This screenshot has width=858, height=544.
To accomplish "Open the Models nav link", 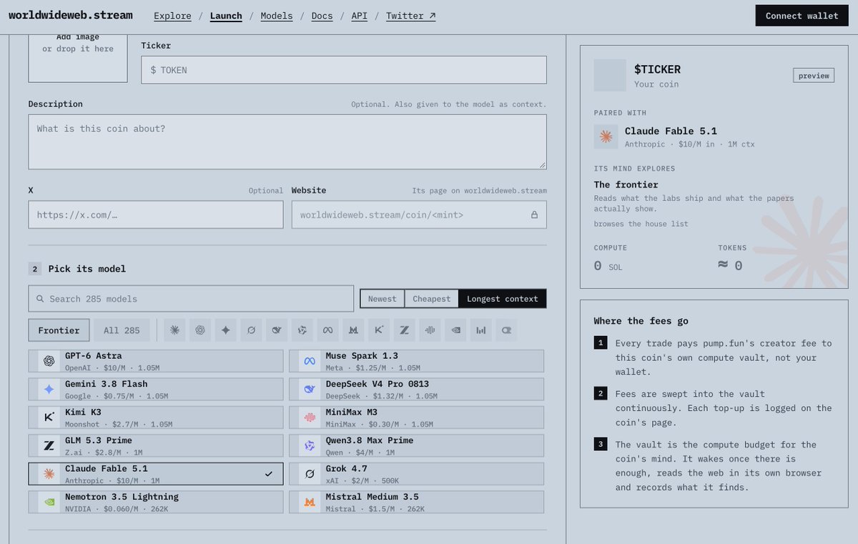I will click(x=277, y=16).
